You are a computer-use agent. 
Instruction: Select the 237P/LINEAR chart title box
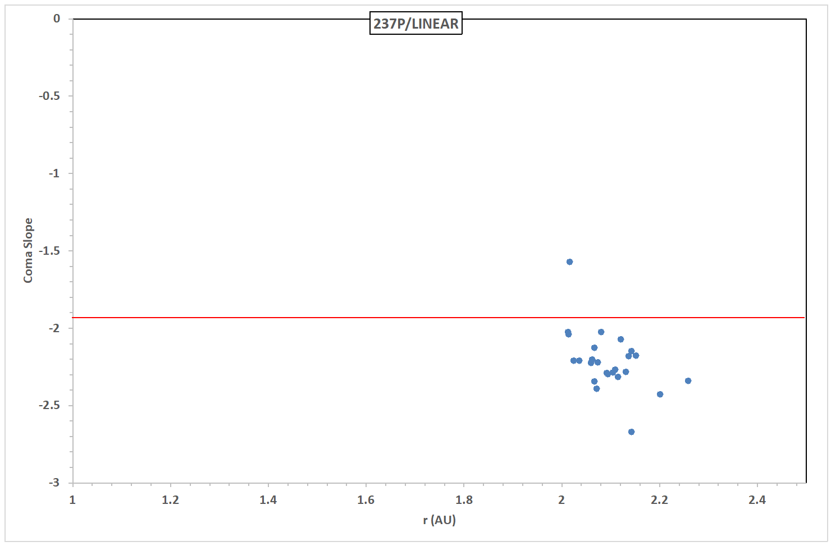tap(415, 24)
